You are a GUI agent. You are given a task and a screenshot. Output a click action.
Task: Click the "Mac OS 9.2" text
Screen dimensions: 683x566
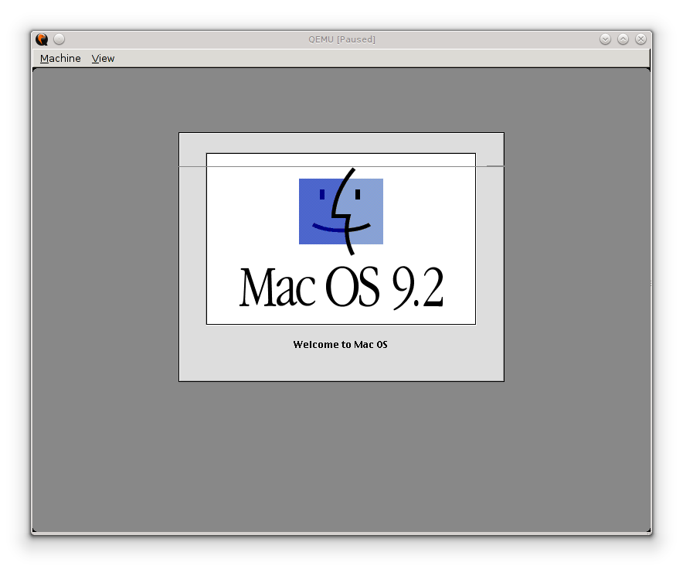[341, 288]
